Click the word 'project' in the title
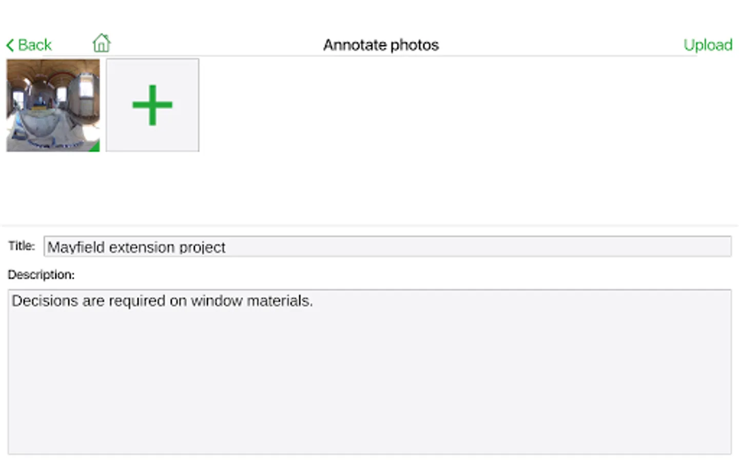Image resolution: width=739 pixels, height=462 pixels. pyautogui.click(x=202, y=247)
